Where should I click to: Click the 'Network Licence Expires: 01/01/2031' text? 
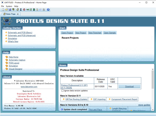click(29, 102)
